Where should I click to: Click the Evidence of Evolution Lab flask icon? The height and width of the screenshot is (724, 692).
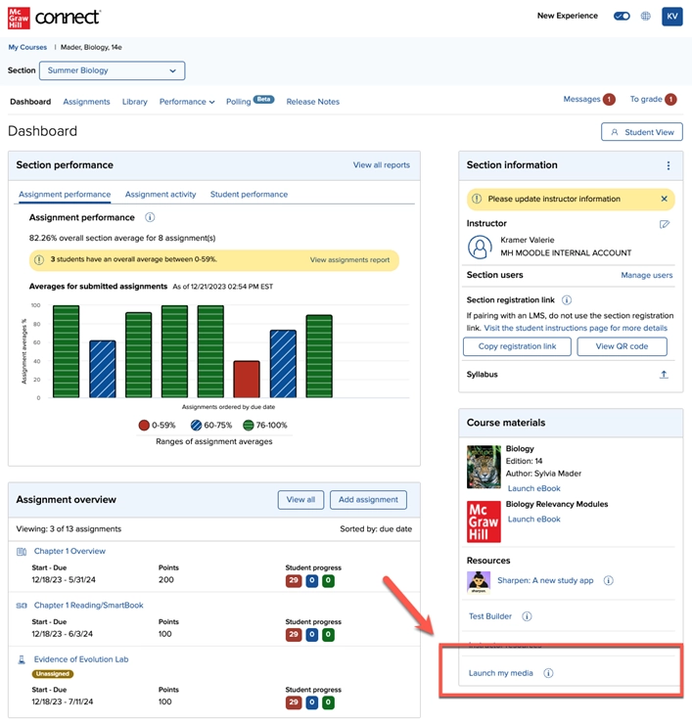click(x=22, y=659)
